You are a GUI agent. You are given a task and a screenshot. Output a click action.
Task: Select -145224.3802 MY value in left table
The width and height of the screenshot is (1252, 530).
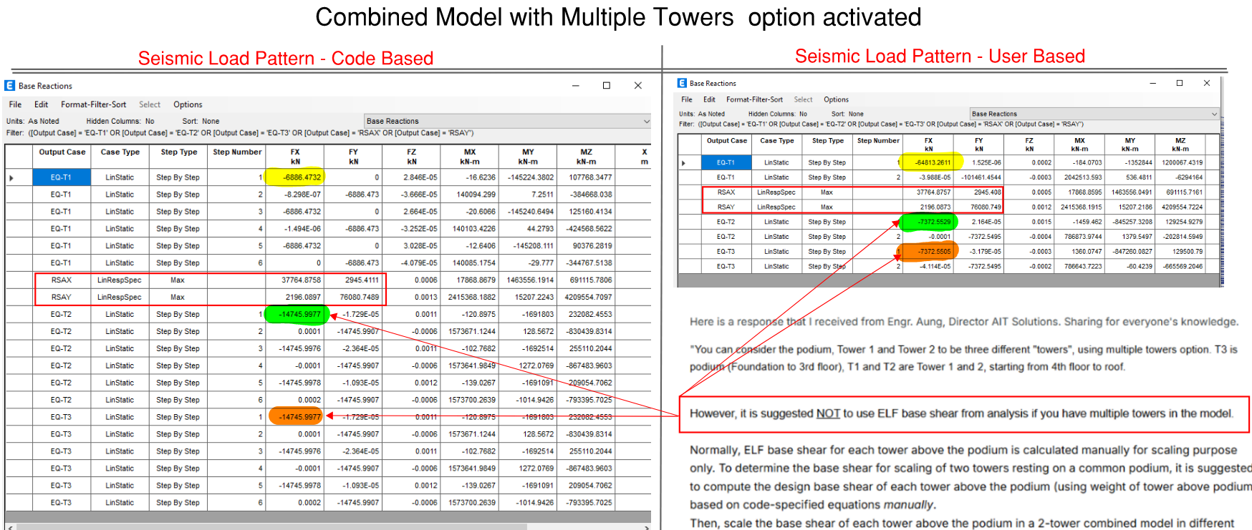[528, 177]
